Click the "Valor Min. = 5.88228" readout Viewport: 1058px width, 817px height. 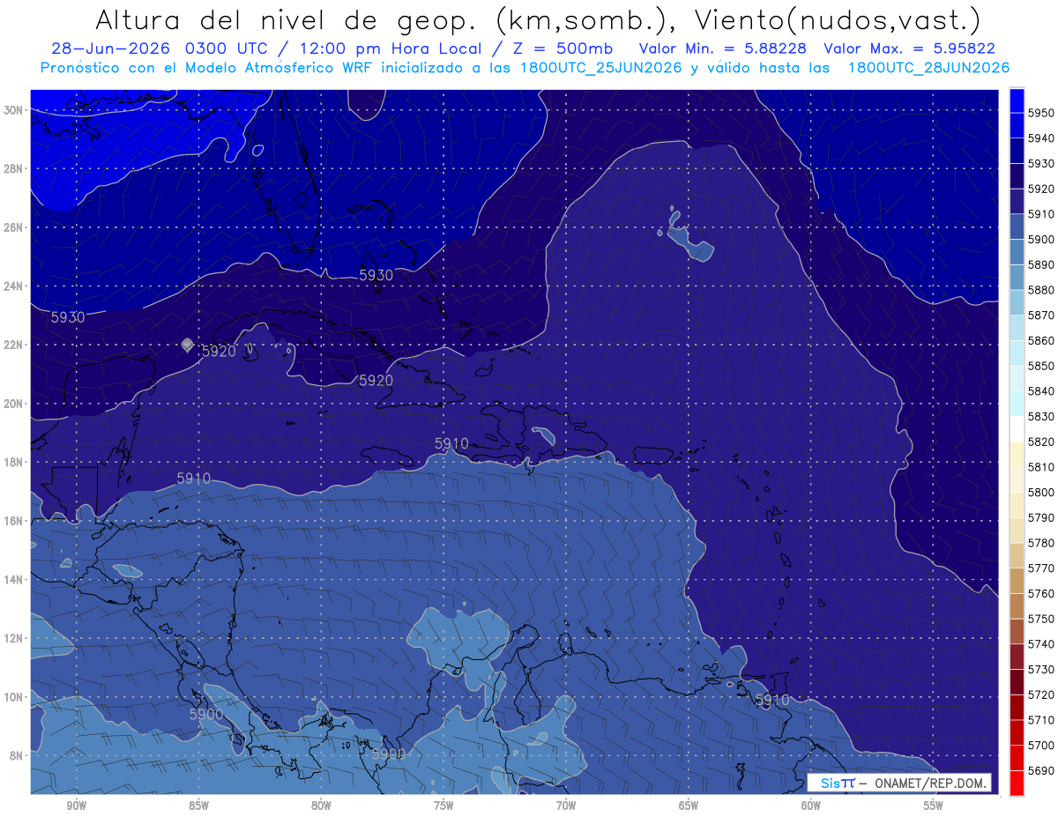pyautogui.click(x=724, y=48)
